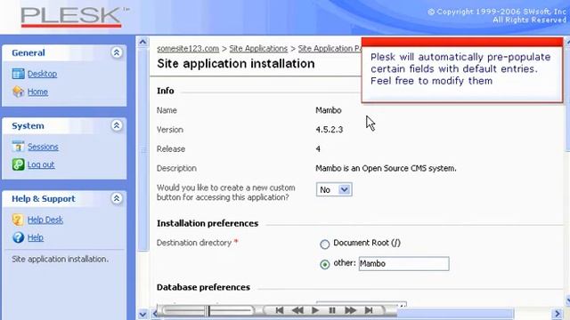Go to Site Applications breadcrumb
This screenshot has width=570, height=320.
pos(258,49)
